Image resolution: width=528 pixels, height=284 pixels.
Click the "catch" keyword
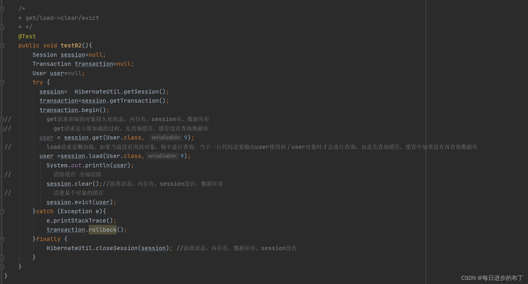(45, 211)
